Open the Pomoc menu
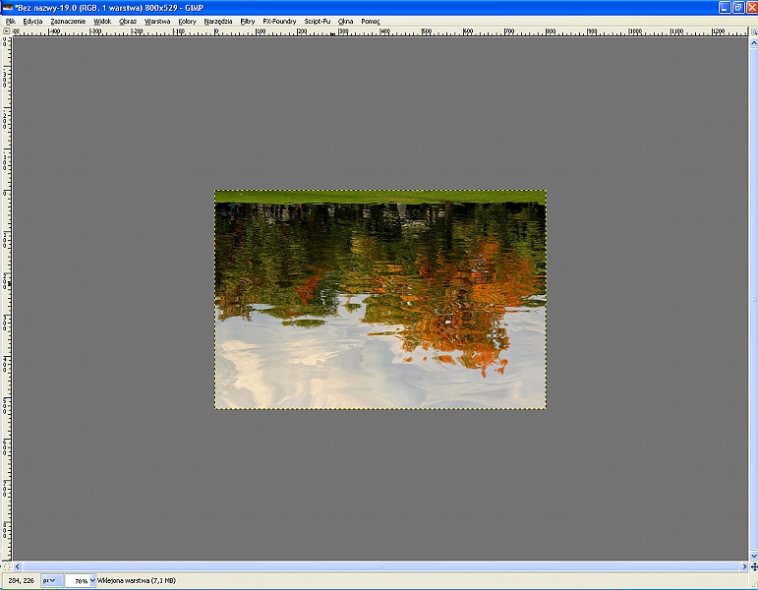 point(371,21)
